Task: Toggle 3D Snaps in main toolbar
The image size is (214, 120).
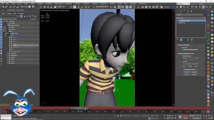Action: coord(79,7)
